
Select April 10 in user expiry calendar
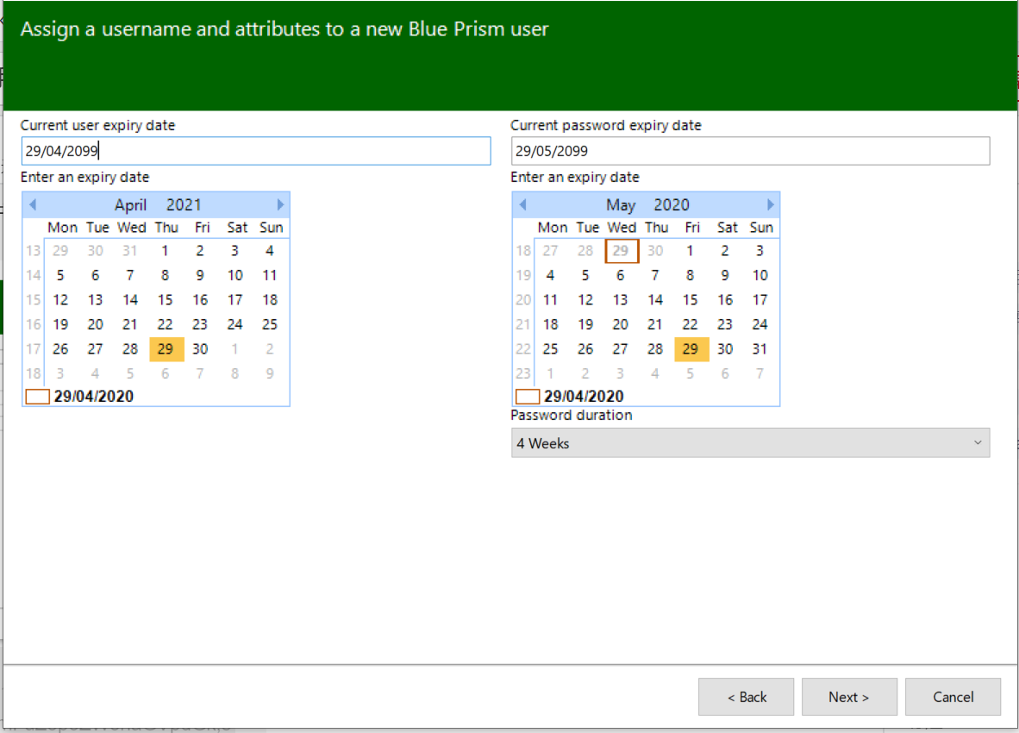235,276
